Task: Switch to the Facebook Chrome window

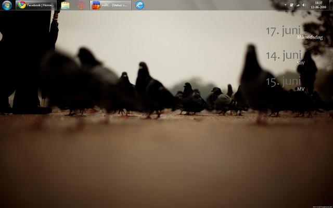Action: 36,5
